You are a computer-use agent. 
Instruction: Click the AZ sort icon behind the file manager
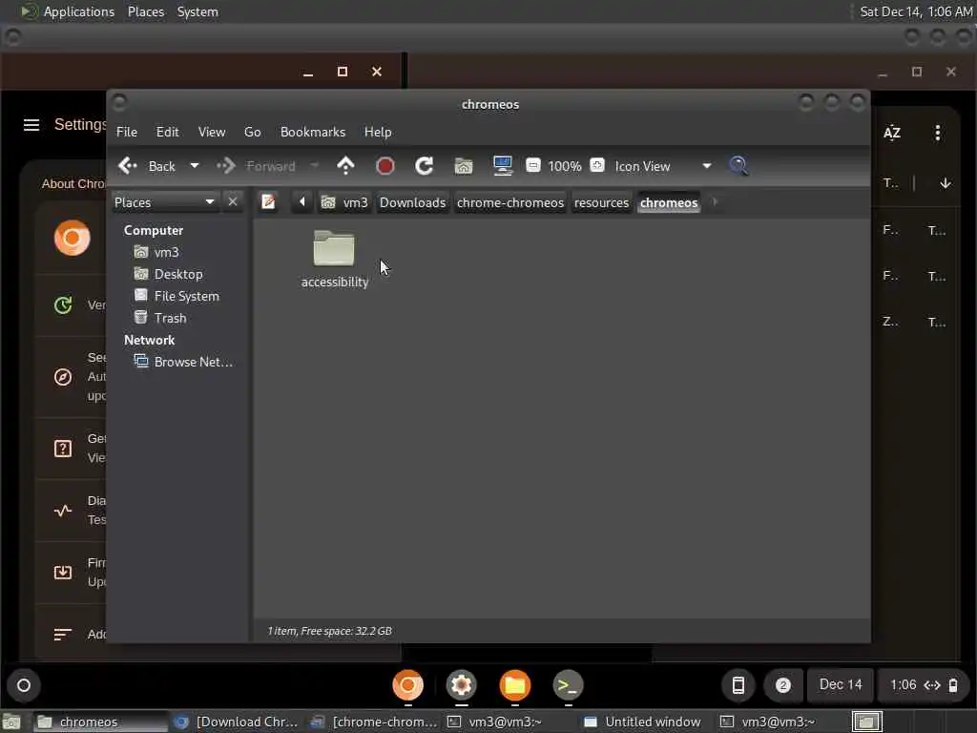[x=892, y=132]
